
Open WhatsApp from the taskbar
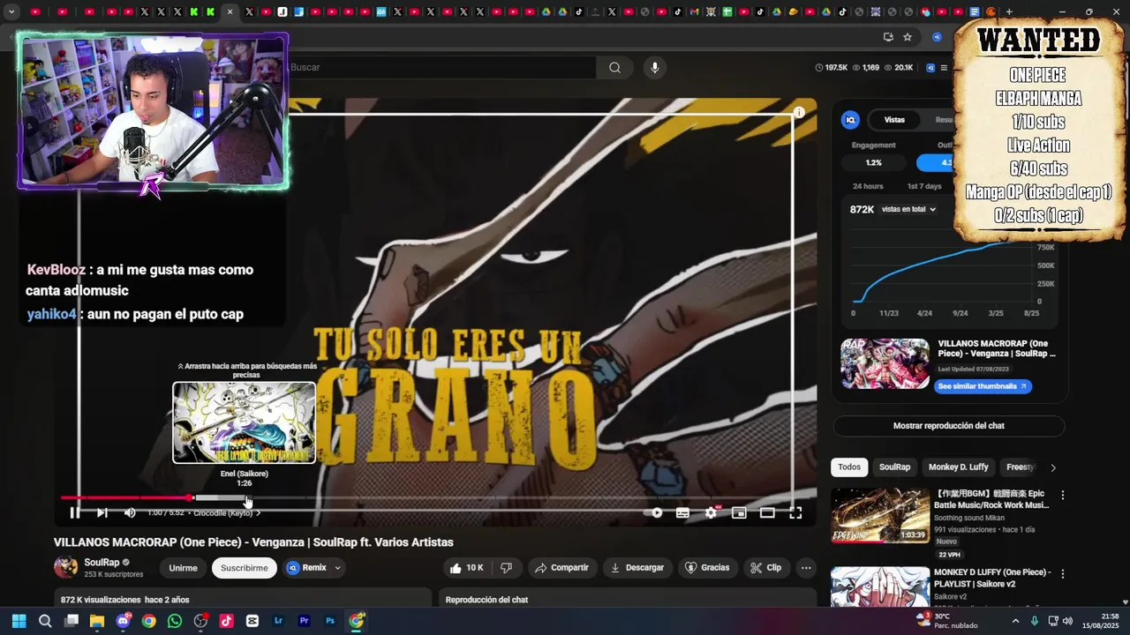coord(175,621)
